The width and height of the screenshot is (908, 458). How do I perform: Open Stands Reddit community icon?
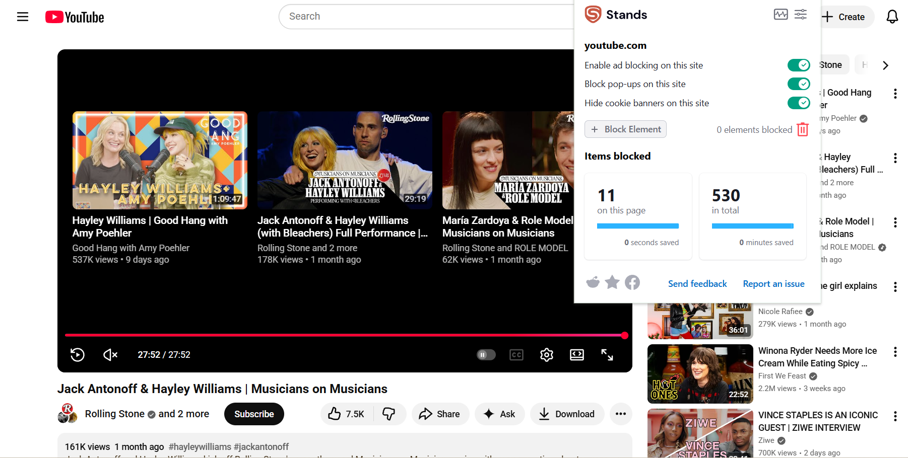pyautogui.click(x=593, y=282)
